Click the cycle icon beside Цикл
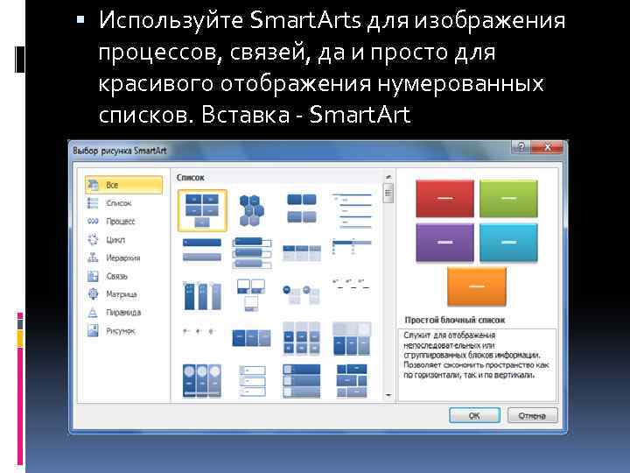630x473 pixels. click(x=93, y=240)
